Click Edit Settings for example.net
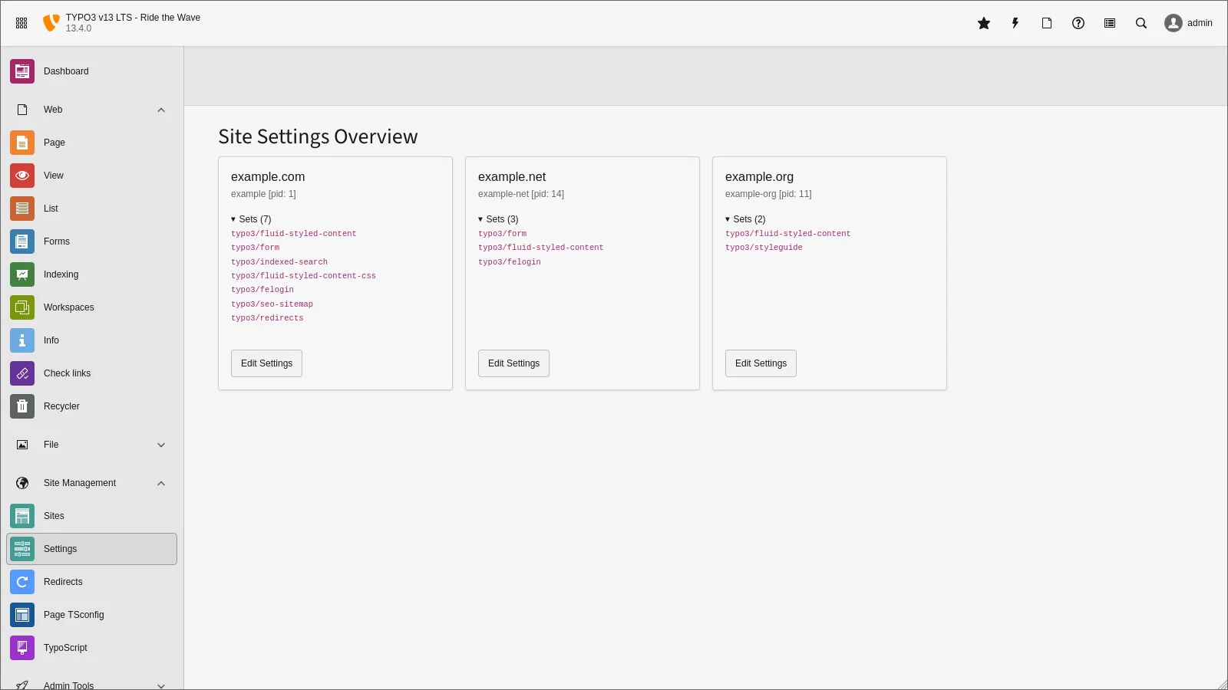1228x690 pixels. [513, 363]
